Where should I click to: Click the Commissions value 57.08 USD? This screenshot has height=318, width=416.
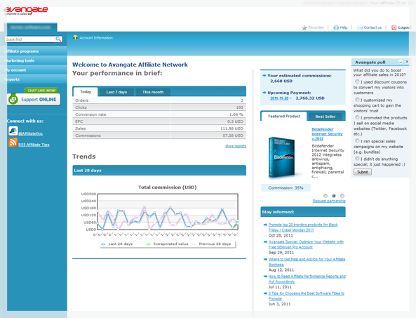(233, 135)
